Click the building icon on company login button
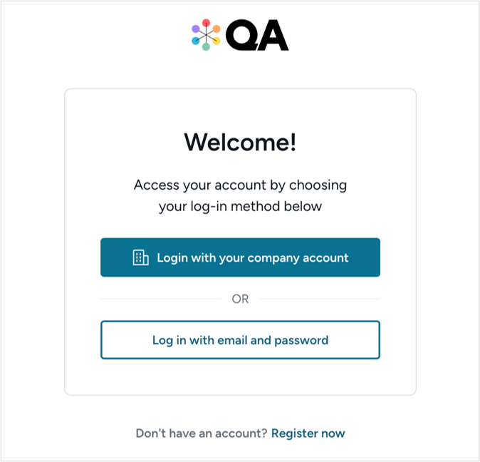 click(x=141, y=257)
